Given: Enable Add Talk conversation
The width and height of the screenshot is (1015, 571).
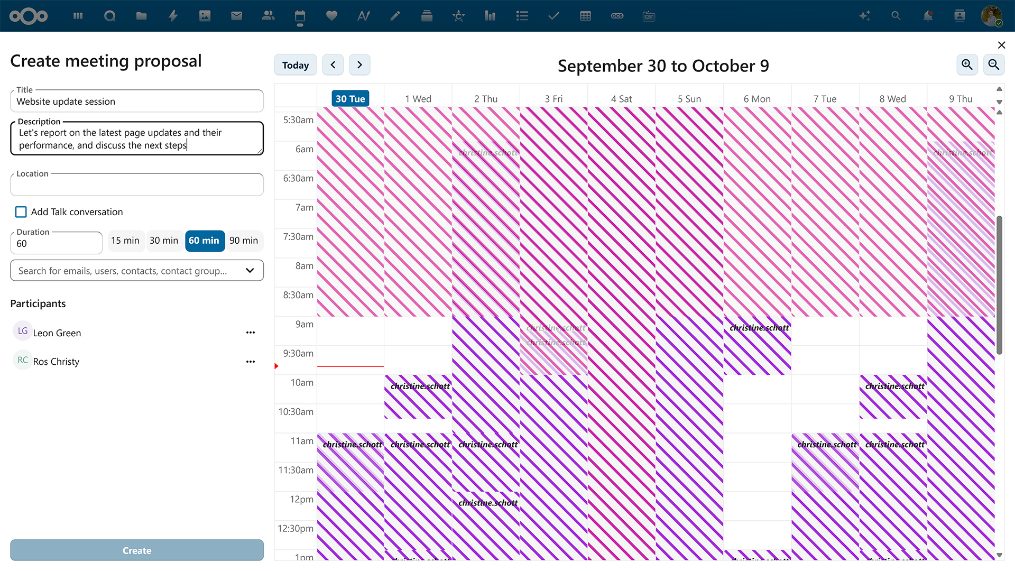Looking at the screenshot, I should (21, 211).
